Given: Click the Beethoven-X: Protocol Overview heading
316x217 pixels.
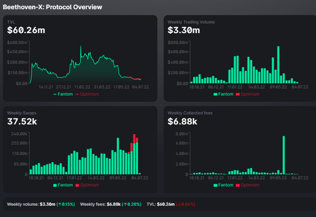Looking at the screenshot, I should (52, 7).
